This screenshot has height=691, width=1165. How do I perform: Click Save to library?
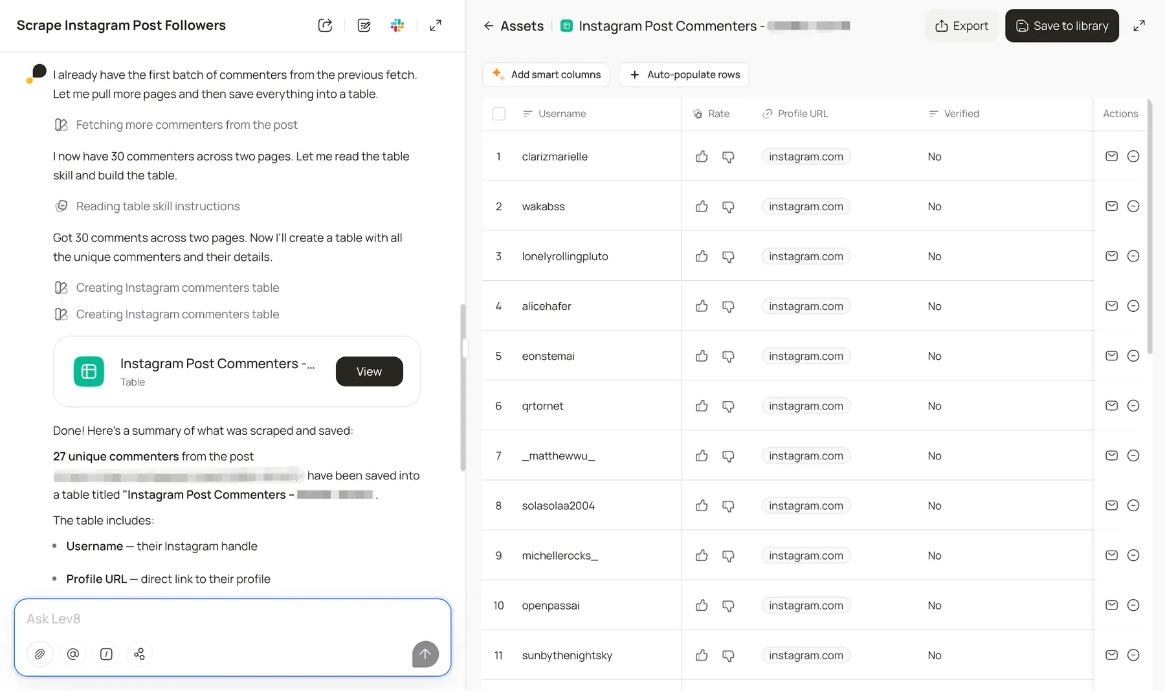(1062, 26)
